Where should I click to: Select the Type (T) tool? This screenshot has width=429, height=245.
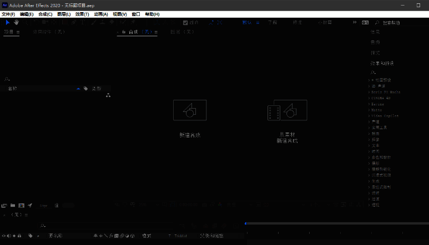[x=83, y=22]
